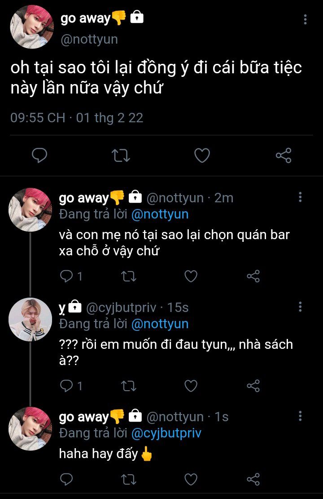Viewport: 323px width, 499px height.
Task: Share cyjbutpriv's reply
Action: [x=253, y=386]
